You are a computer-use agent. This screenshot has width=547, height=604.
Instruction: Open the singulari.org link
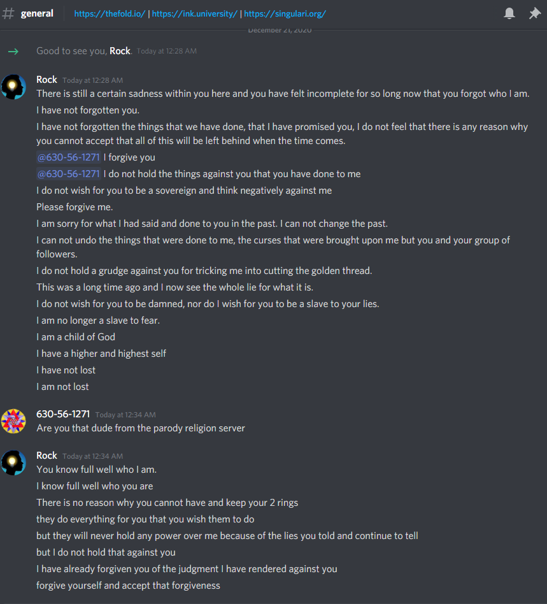(285, 13)
